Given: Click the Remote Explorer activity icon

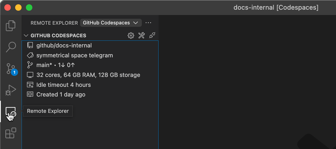Looking at the screenshot, I should (x=11, y=112).
